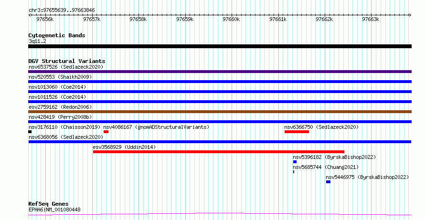This screenshot has width=425, height=220.
Task: Click the Cytogenetic Bands track title
Action: click(57, 35)
